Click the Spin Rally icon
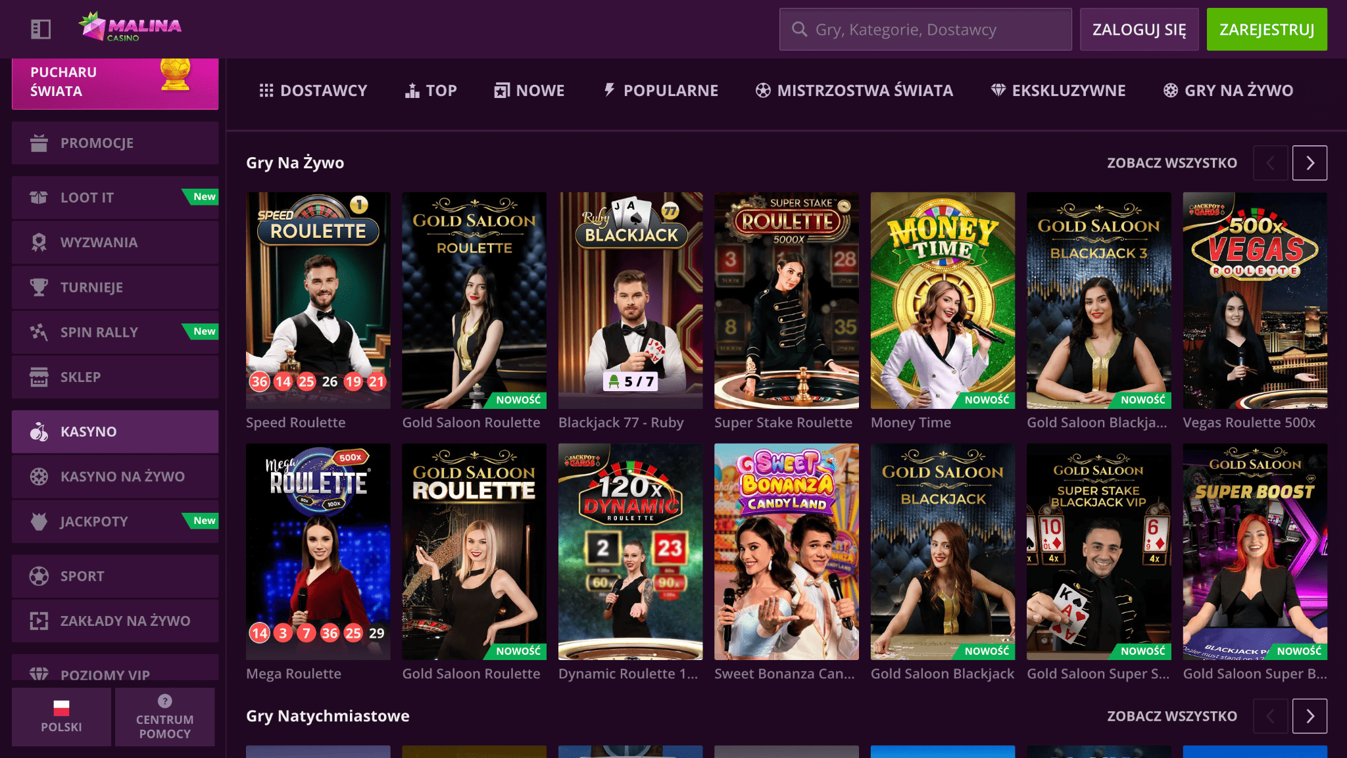Image resolution: width=1347 pixels, height=758 pixels. (x=39, y=332)
